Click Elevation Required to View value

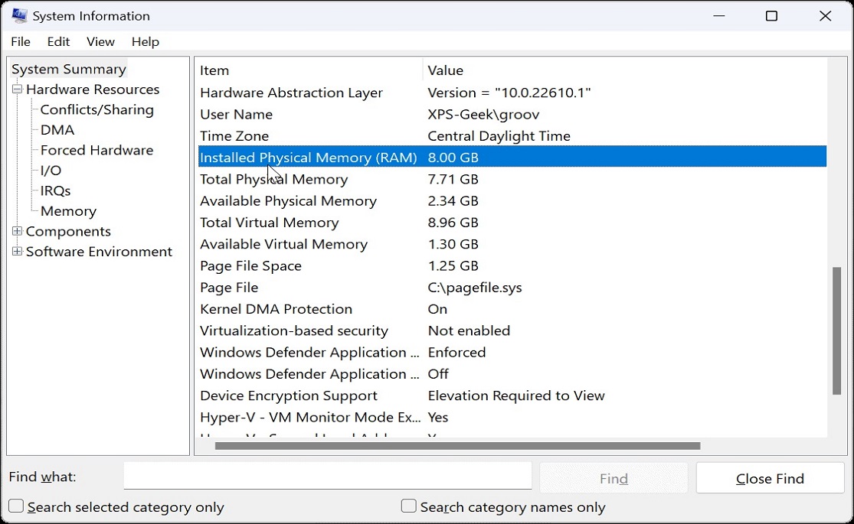pos(516,395)
